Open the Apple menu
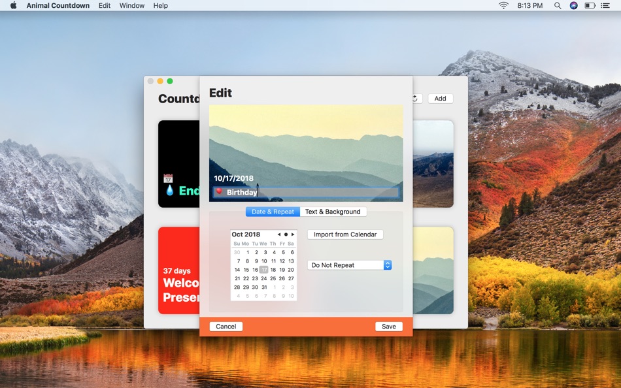Image resolution: width=621 pixels, height=388 pixels. (x=13, y=5)
